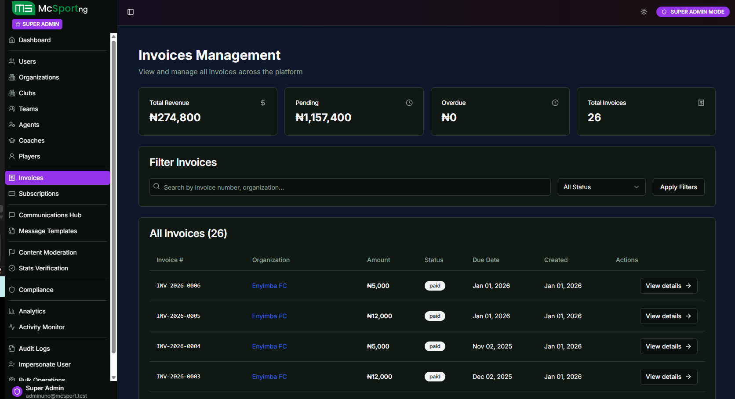
Task: Click the sidebar vertical scrollbar
Action: (113, 198)
